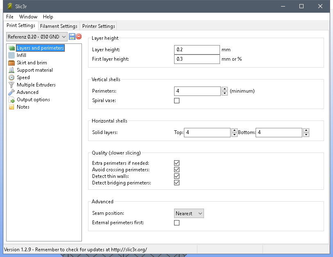Select the Support material icon
This screenshot has height=257, width=333.
pyautogui.click(x=11, y=70)
